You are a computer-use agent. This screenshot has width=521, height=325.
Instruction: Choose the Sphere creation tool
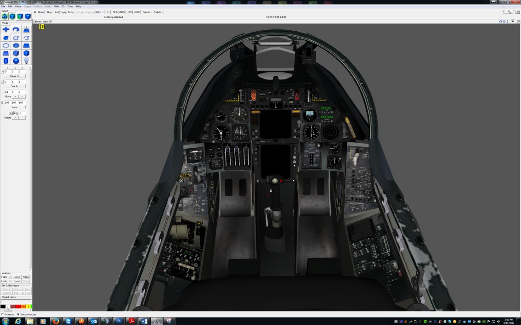16,61
